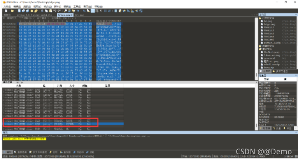
Task: Toggle the paragraph mark toolbar icon
Action: 101,11
